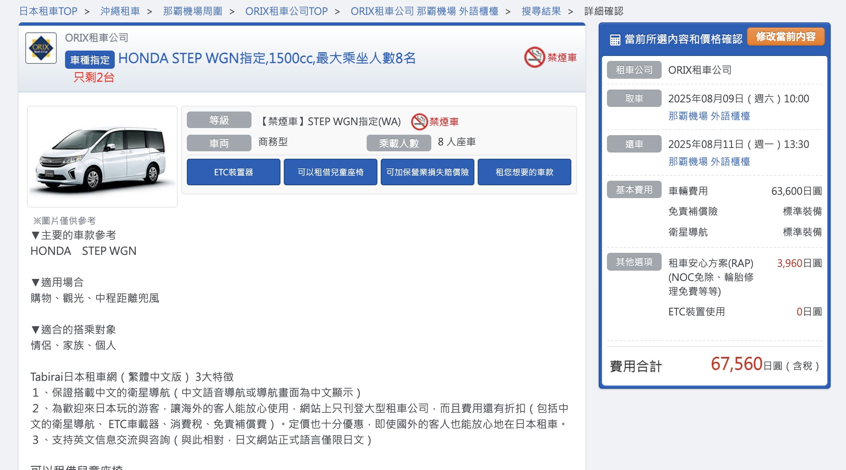Click the 費用合計 label

pyautogui.click(x=636, y=366)
